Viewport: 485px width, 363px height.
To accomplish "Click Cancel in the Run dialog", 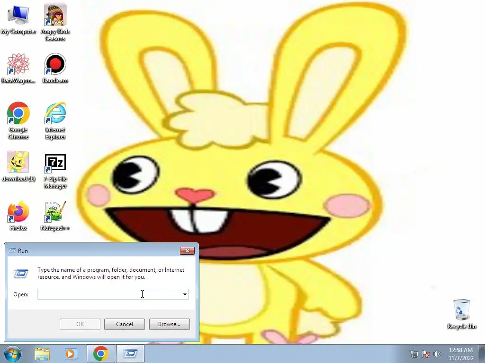I will 125,324.
